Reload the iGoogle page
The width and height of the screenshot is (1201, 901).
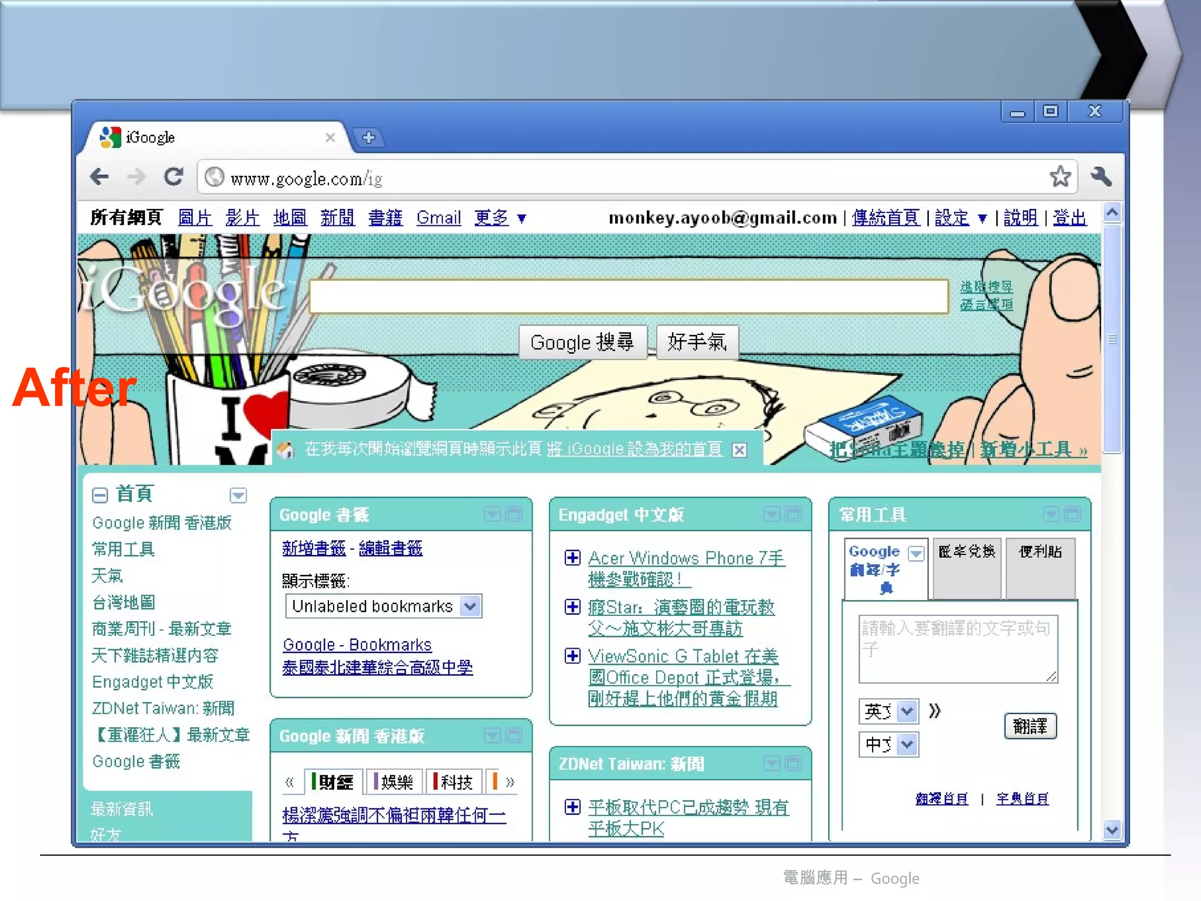[173, 177]
